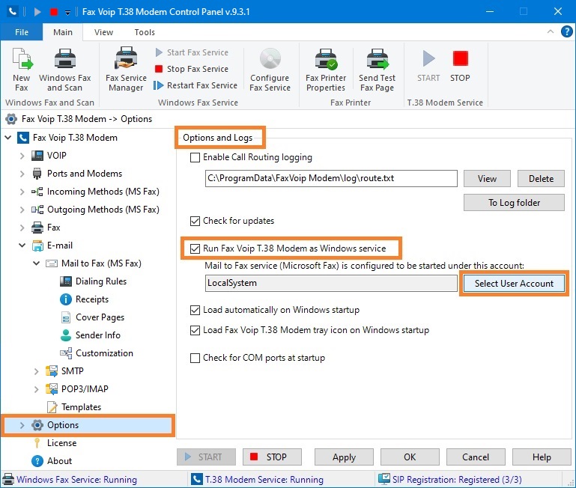Select About tree item
The width and height of the screenshot is (576, 488).
(x=59, y=461)
